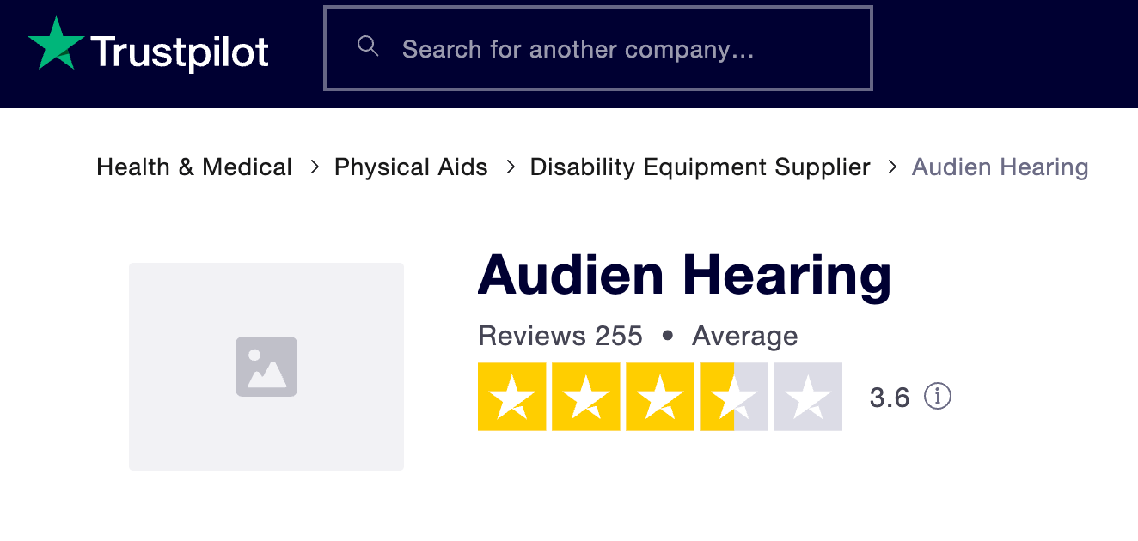The image size is (1138, 541).
Task: Click the half-filled fourth rating star
Action: coord(733,397)
